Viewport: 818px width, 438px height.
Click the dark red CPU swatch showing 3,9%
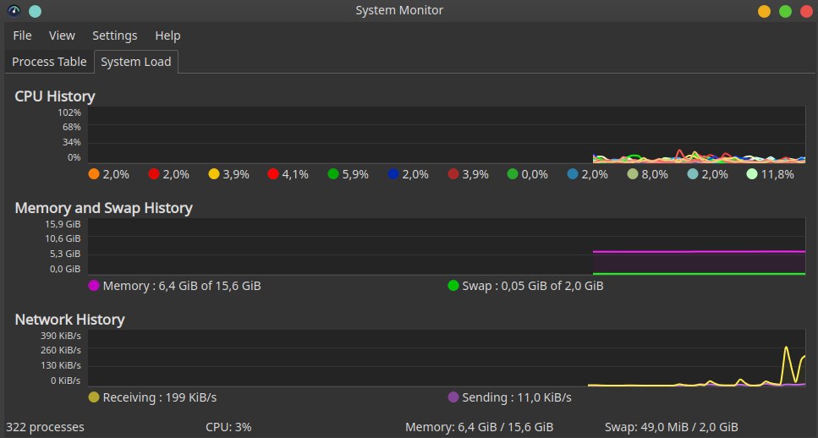point(453,174)
